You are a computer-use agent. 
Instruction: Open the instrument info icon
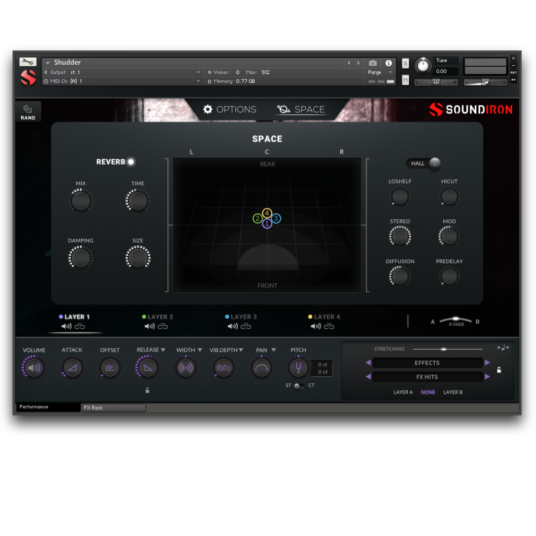click(x=388, y=63)
